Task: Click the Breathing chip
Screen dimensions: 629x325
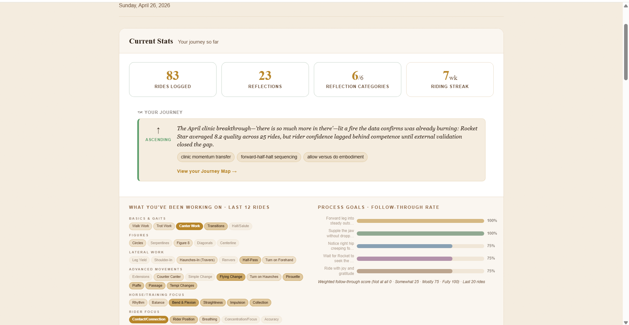Action: point(210,319)
